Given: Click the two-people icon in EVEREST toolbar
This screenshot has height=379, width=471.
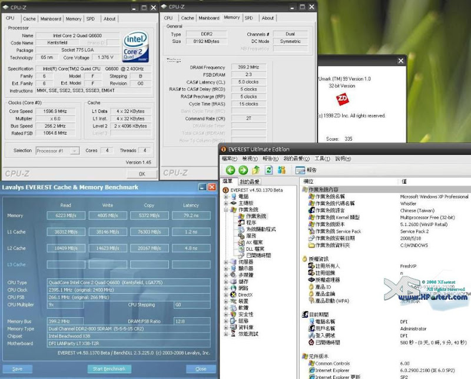Looking at the screenshot, I should pyautogui.click(x=281, y=170).
